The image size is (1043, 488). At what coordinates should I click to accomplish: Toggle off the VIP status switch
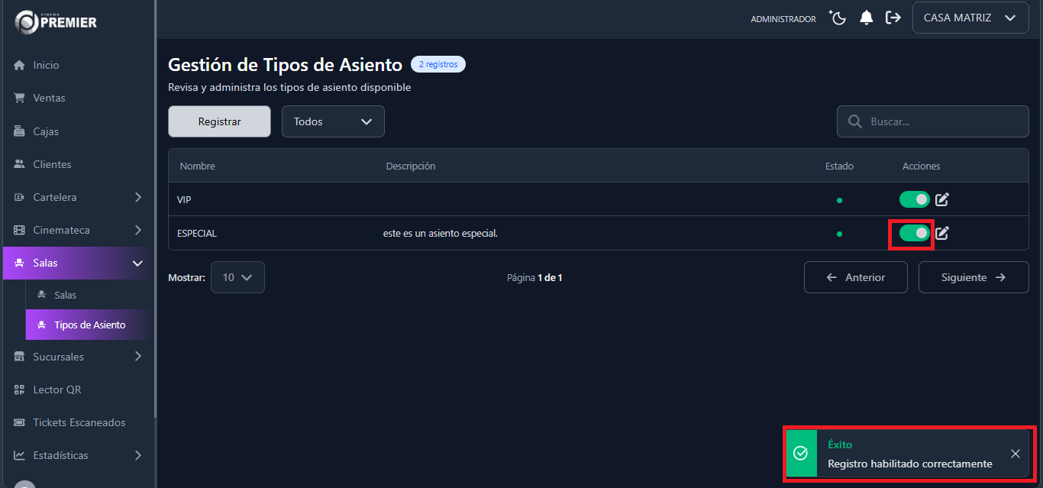(914, 199)
